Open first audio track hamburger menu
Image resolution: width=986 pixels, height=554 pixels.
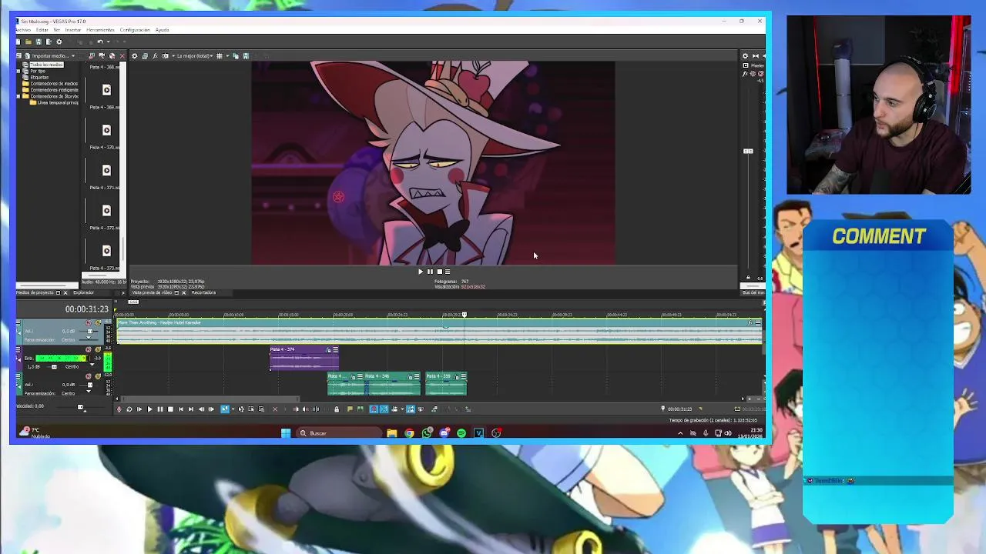coord(18,322)
